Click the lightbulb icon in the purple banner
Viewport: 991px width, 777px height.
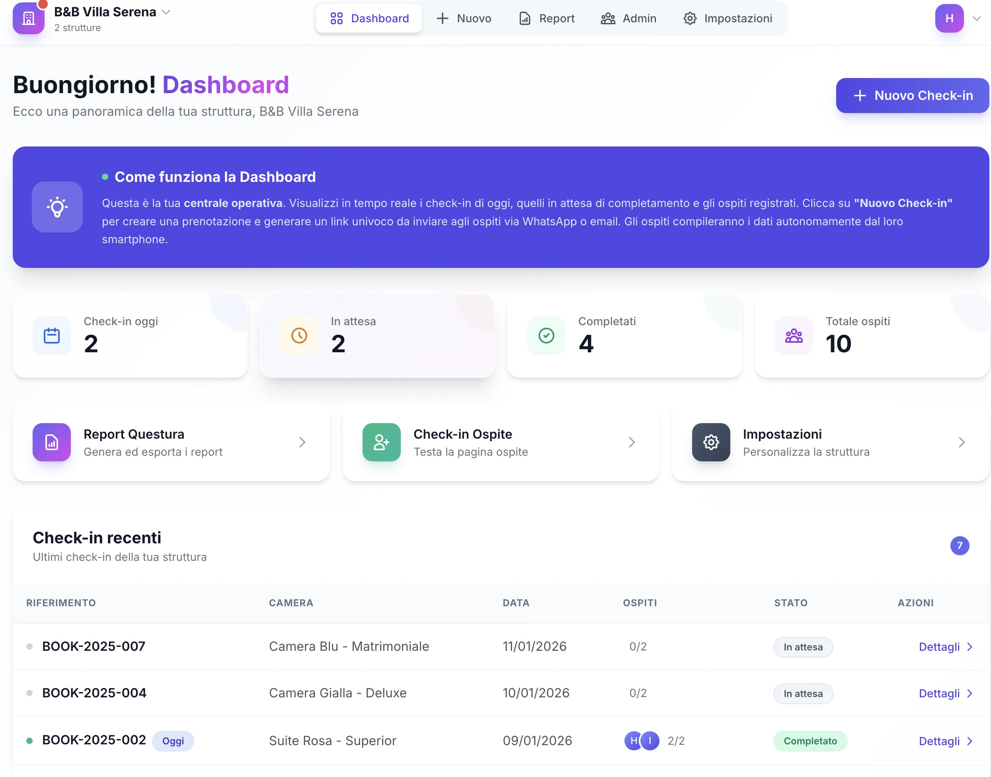click(x=57, y=207)
